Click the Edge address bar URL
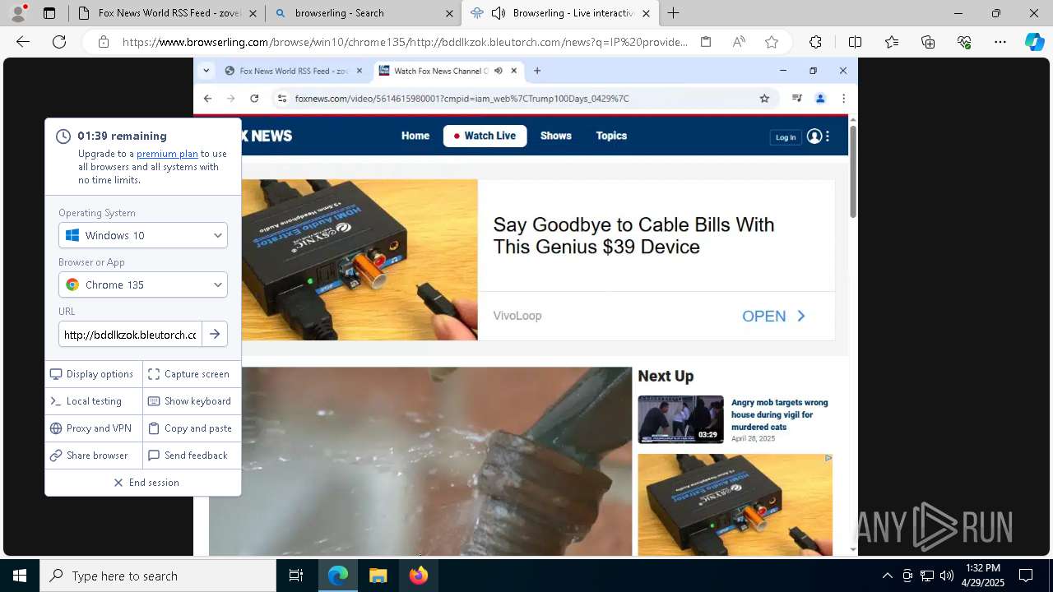The height and width of the screenshot is (592, 1053). tap(405, 42)
